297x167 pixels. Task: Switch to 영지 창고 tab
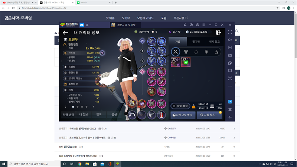pos(215,42)
